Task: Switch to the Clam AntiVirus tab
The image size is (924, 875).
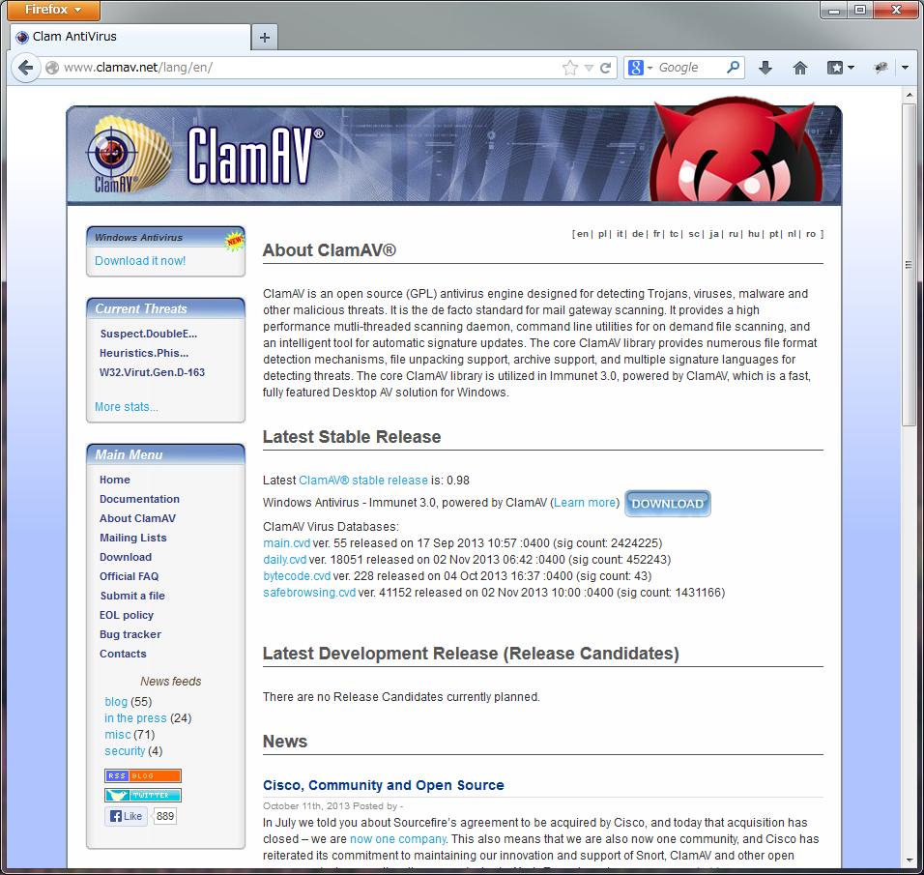Action: click(x=130, y=37)
